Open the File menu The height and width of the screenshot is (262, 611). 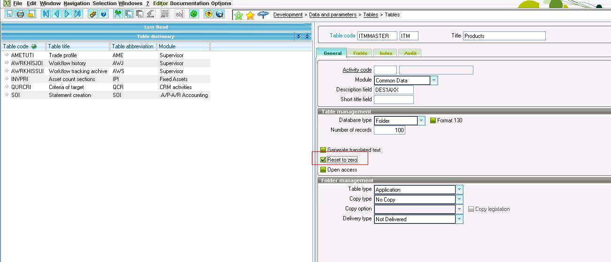click(18, 3)
